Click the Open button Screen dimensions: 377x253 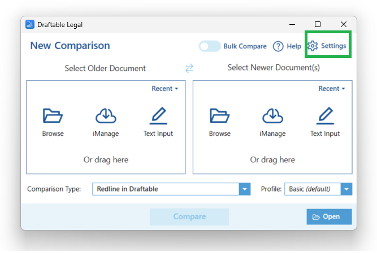(x=329, y=216)
